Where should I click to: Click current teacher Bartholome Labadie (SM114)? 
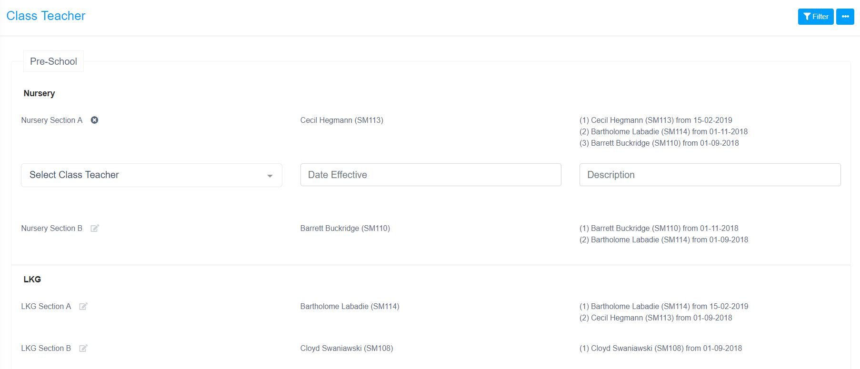(x=350, y=306)
